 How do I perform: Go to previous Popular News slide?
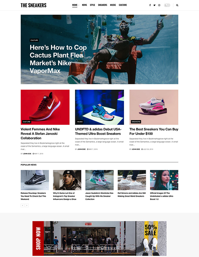click(x=22, y=205)
